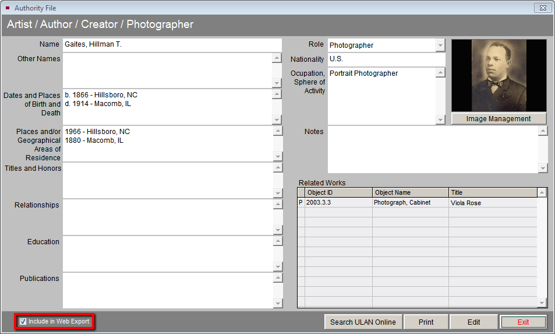555x334 pixels.
Task: Click up arrow of Places of Residence scrollbar
Action: point(278,131)
